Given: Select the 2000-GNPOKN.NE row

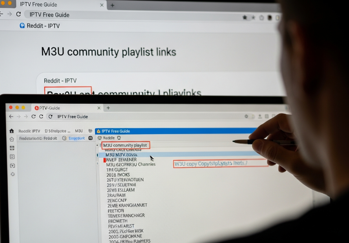Looking at the screenshot, I should tap(125, 236).
